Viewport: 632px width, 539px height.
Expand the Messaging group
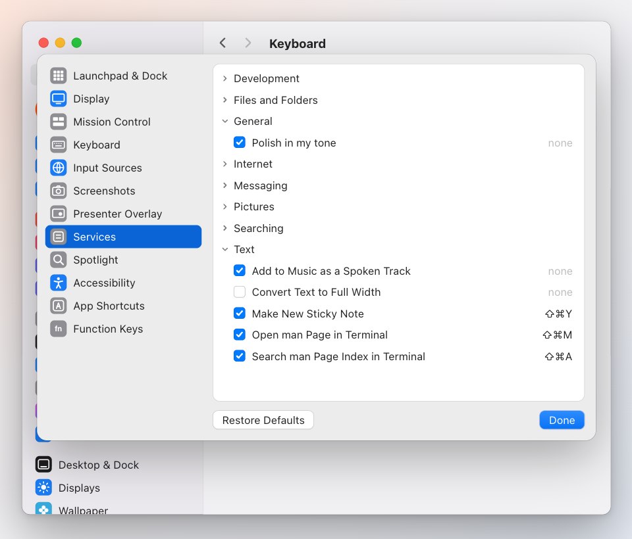click(225, 185)
